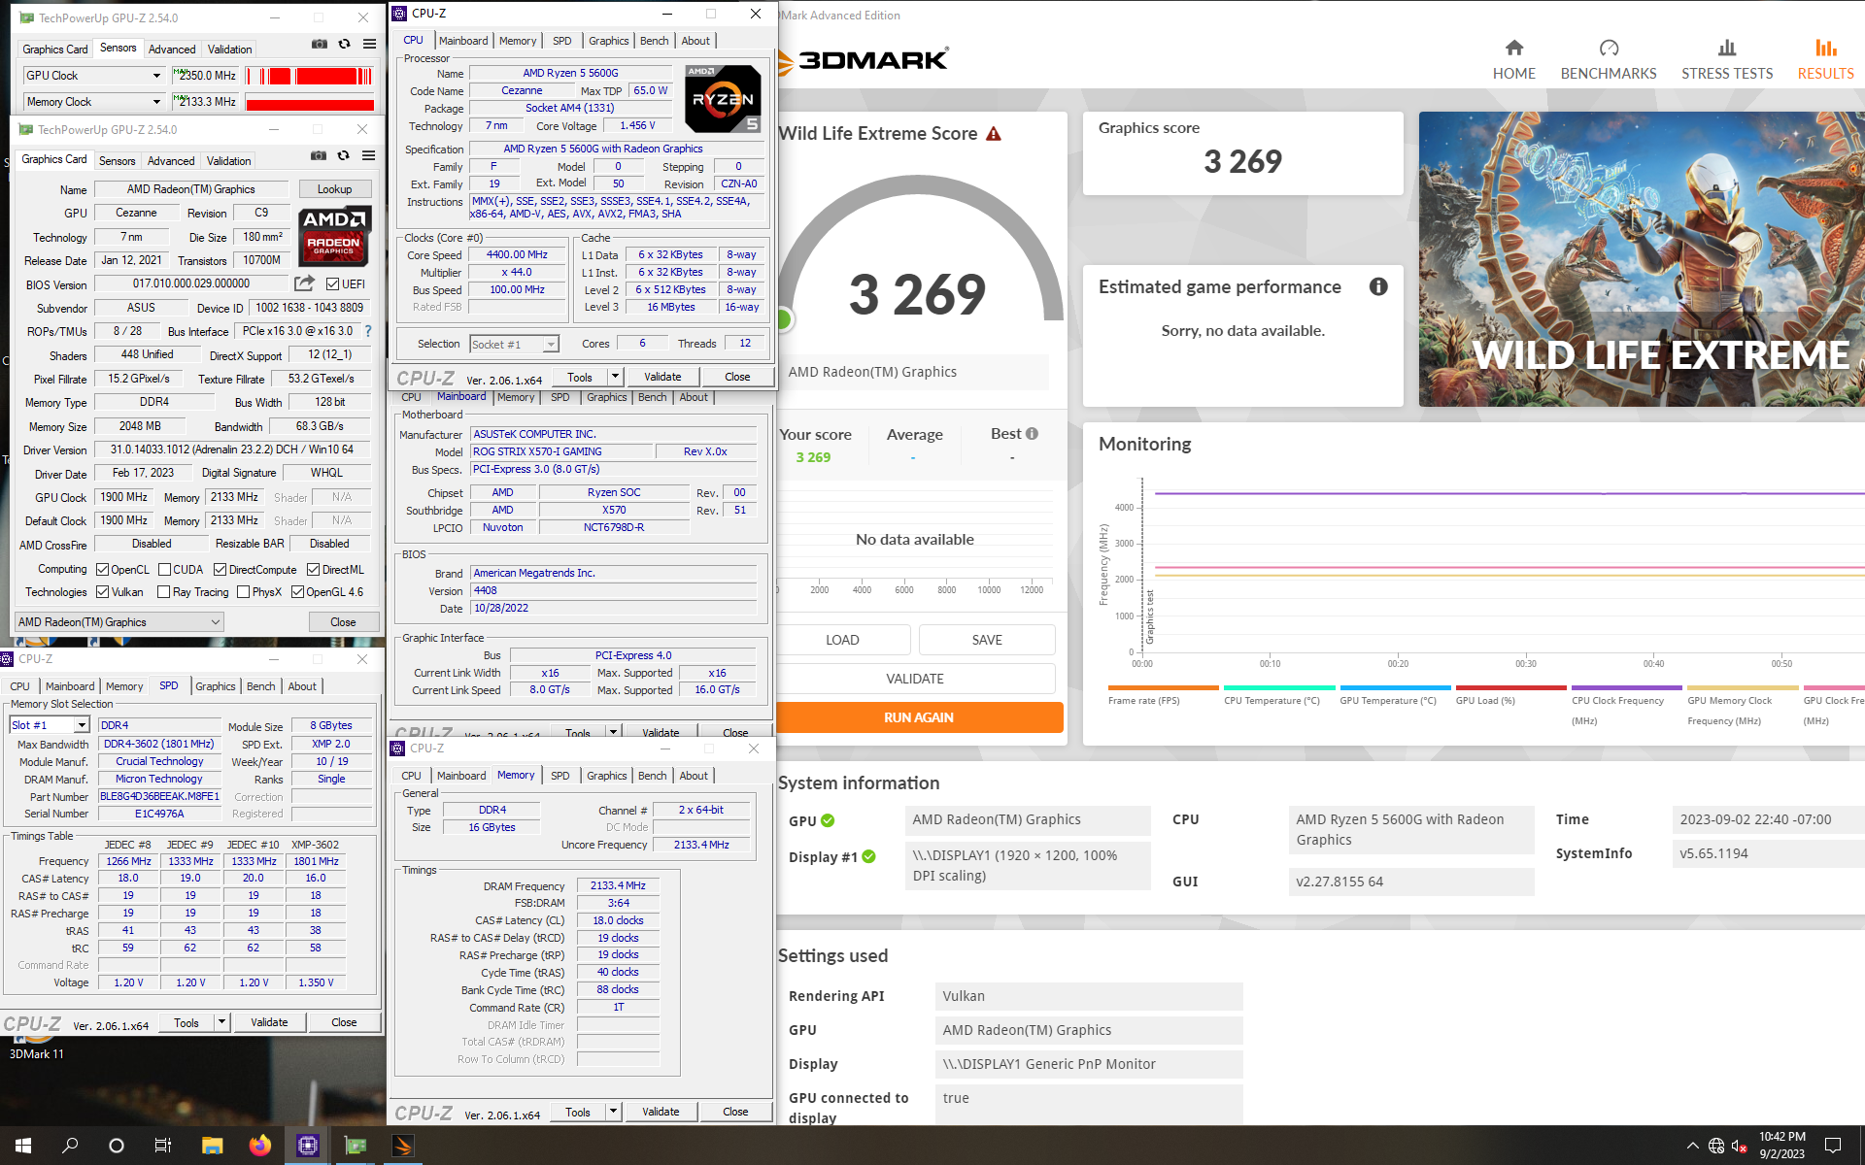Click the Ryzen 5 logo in CPU-Z

point(723,98)
